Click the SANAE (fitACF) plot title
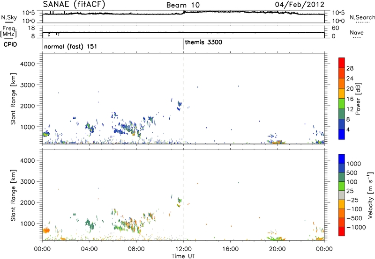Image resolution: width=375 pixels, height=259 pixels. pyautogui.click(x=74, y=4)
